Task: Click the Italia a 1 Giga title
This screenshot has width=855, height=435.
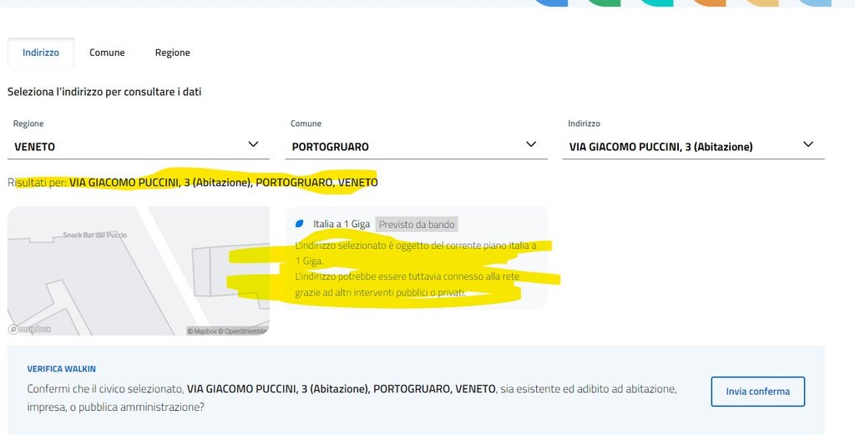Action: coord(341,224)
